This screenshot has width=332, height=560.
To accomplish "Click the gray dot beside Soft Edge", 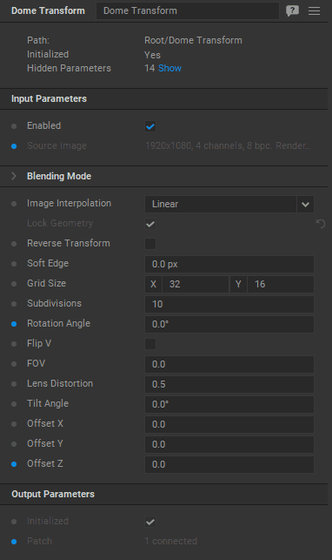I will click(14, 264).
